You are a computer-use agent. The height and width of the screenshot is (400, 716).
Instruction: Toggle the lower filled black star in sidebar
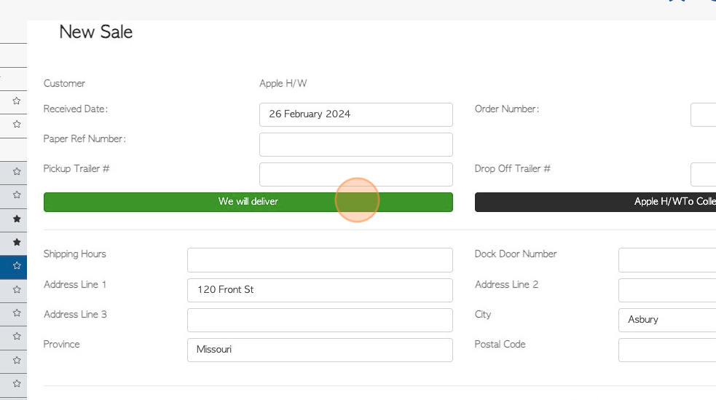(x=17, y=242)
